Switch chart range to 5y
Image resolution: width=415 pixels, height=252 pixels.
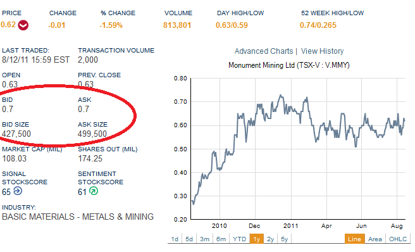[284, 239]
